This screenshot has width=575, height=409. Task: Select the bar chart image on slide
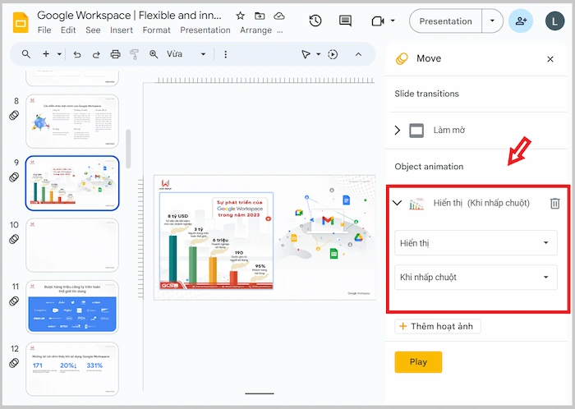[x=216, y=241]
